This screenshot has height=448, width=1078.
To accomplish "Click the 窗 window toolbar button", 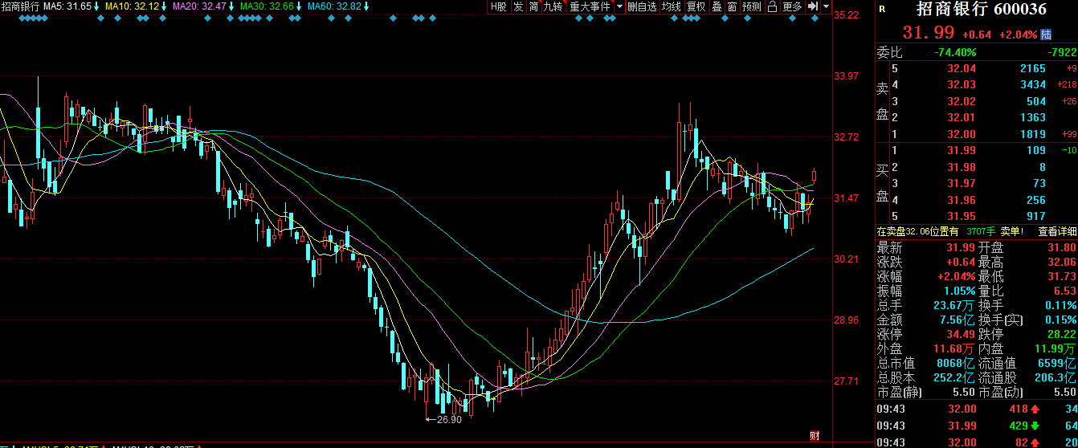I will [x=732, y=6].
